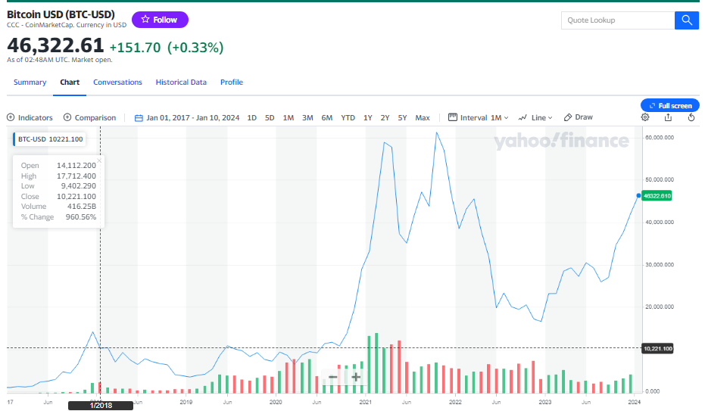This screenshot has height=411, width=705.
Task: Select the 3M time range
Action: coord(307,117)
